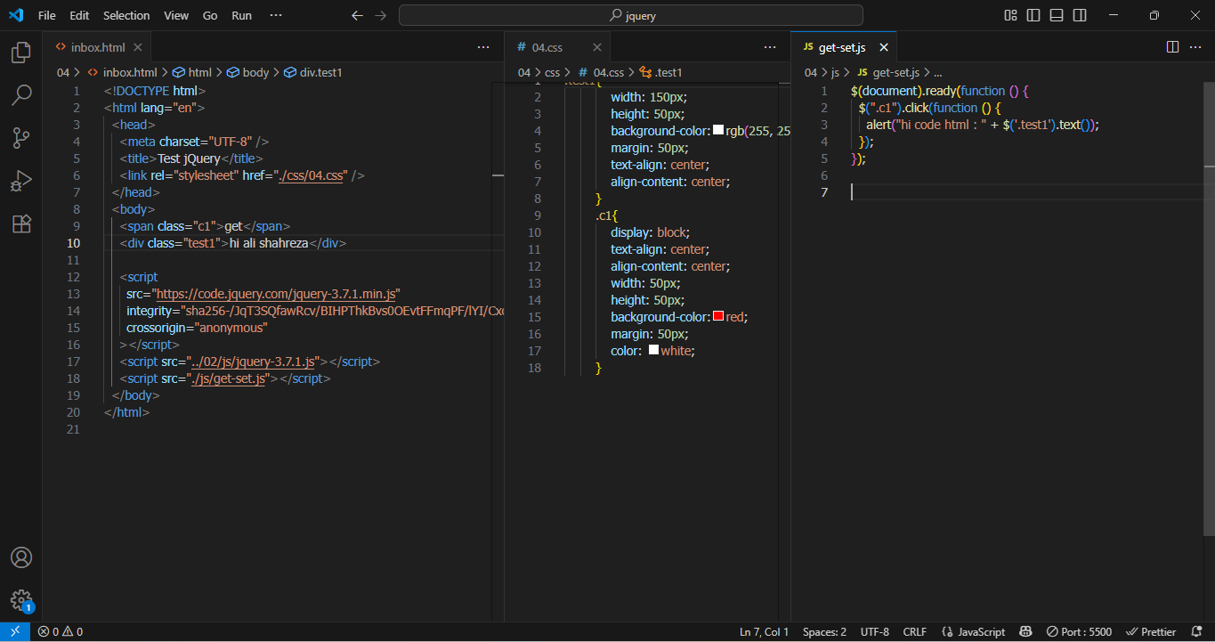Open the ./js/get-set.js script link

pyautogui.click(x=230, y=378)
